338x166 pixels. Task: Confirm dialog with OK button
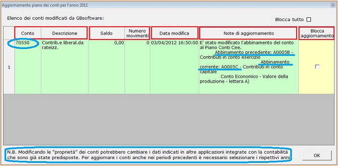(x=317, y=155)
